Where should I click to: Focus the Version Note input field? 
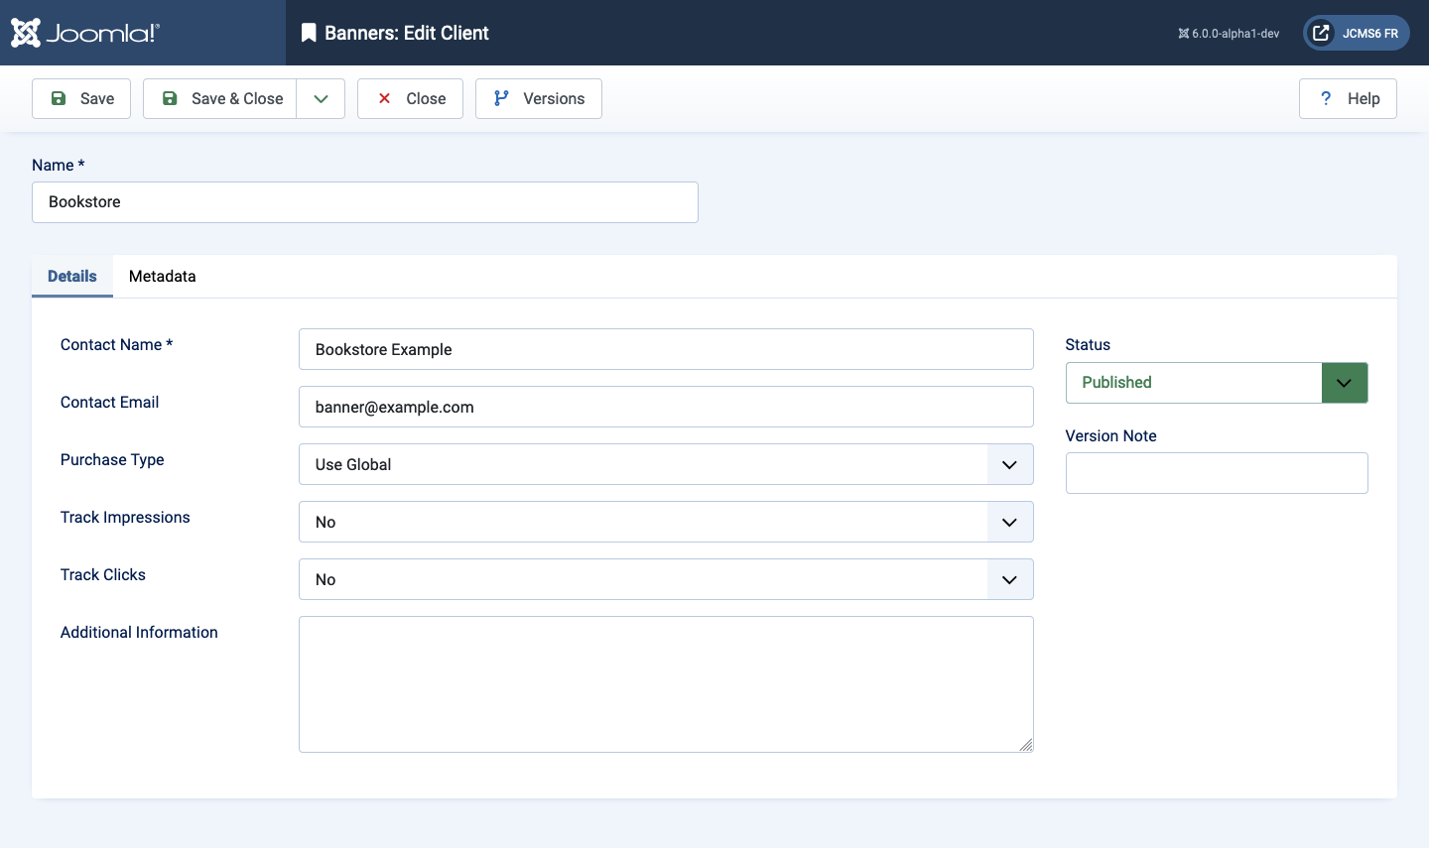point(1217,473)
